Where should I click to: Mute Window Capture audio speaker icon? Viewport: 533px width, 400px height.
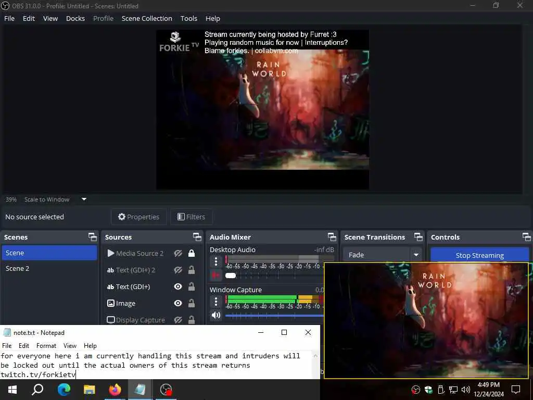(x=215, y=315)
